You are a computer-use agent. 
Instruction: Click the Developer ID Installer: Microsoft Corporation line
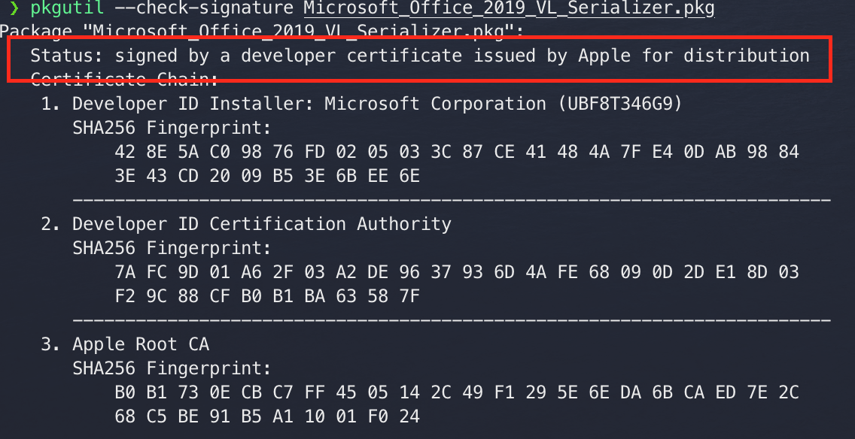point(361,104)
